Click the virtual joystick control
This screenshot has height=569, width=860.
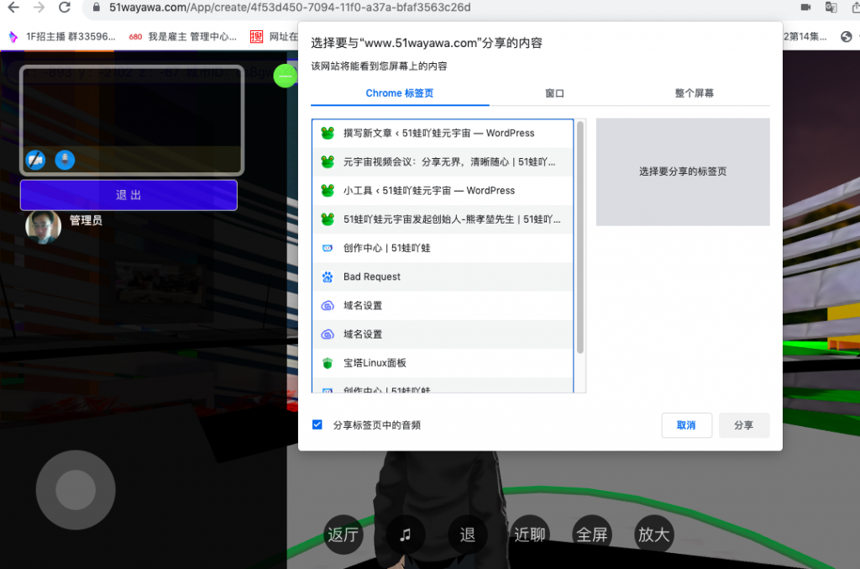click(x=76, y=490)
